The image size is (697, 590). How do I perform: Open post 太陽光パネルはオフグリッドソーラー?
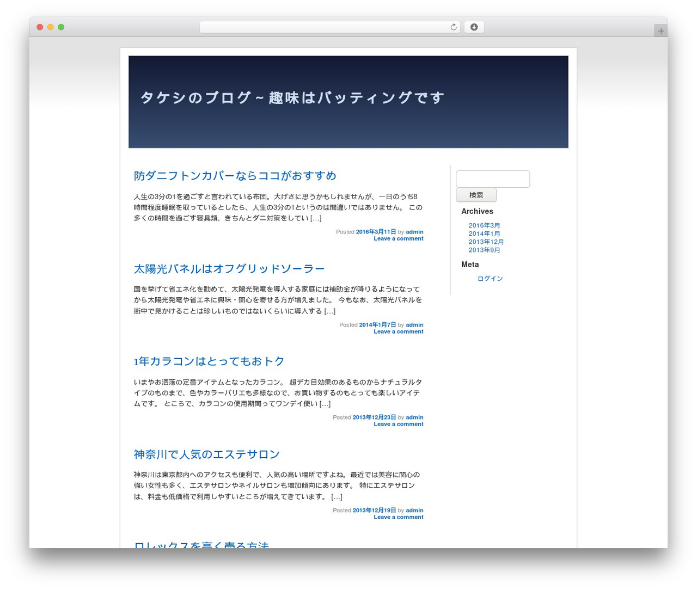click(229, 269)
